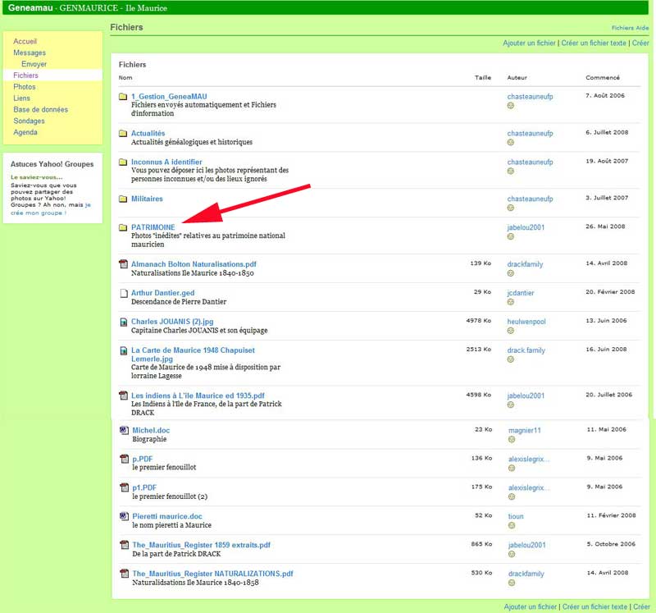The width and height of the screenshot is (656, 613).
Task: Click the image icon for Charles JOUANIS (2).jpg
Action: coord(123,322)
